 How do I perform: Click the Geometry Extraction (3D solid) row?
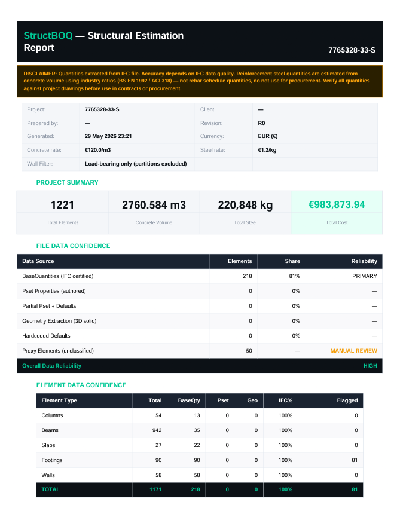click(200, 321)
